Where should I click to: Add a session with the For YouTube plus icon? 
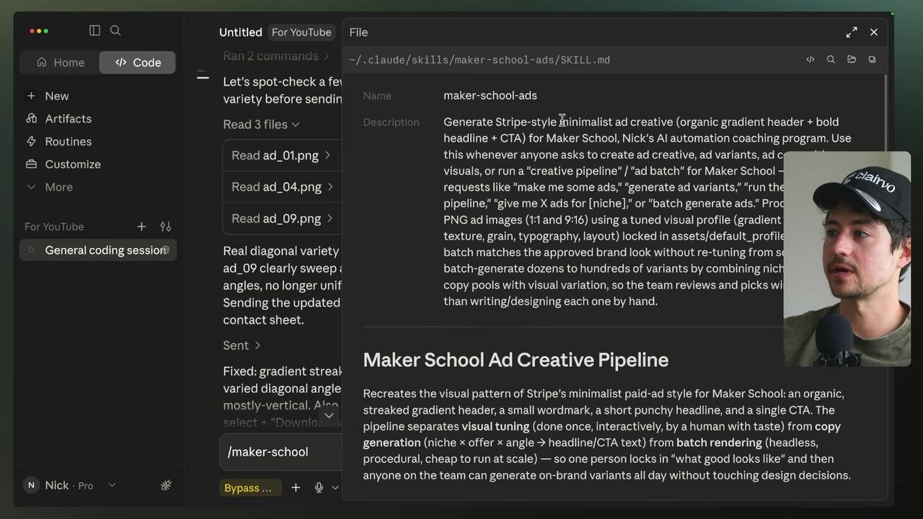click(x=141, y=226)
